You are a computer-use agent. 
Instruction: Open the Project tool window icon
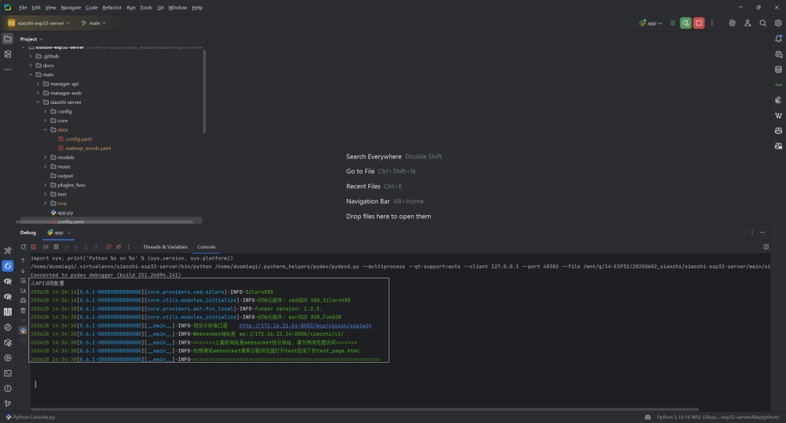7,39
